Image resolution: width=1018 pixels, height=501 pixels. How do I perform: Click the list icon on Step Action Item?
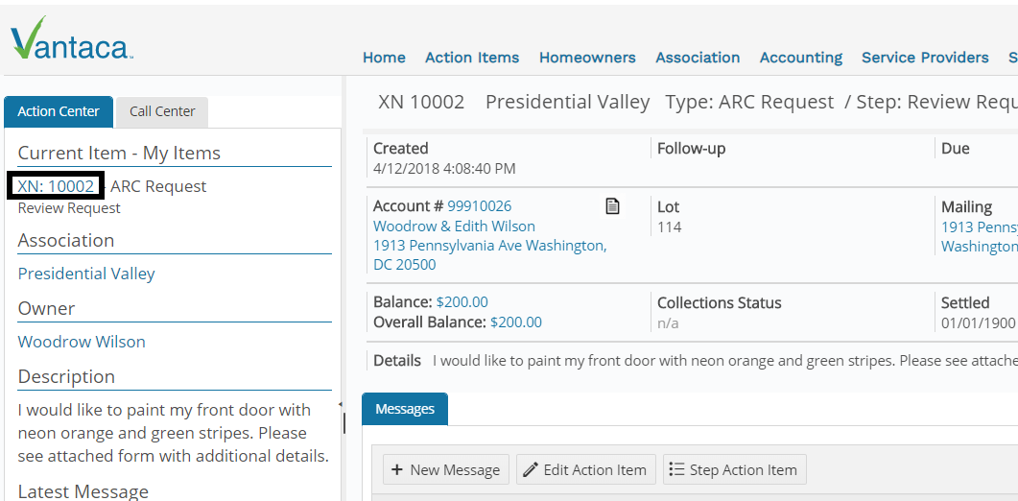[676, 470]
